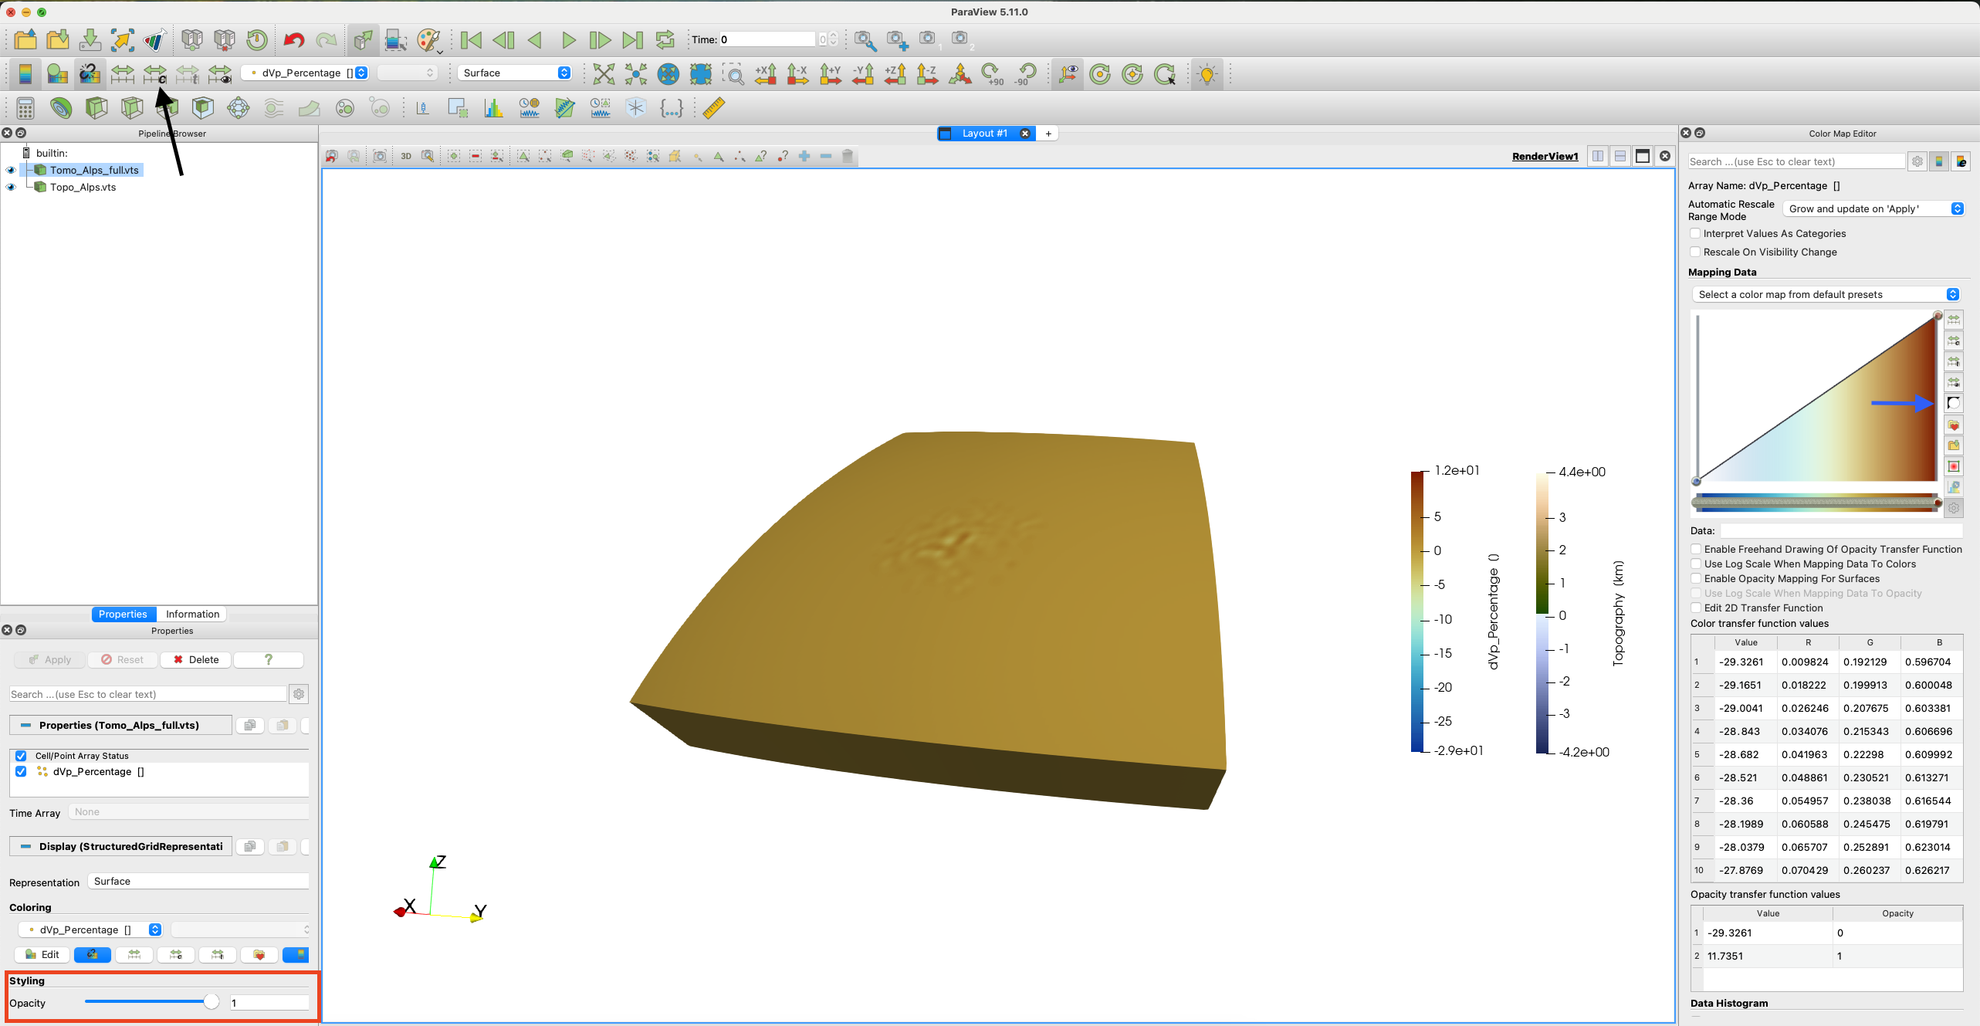
Task: Toggle Interpret Values As Categories checkbox
Action: pyautogui.click(x=1696, y=233)
